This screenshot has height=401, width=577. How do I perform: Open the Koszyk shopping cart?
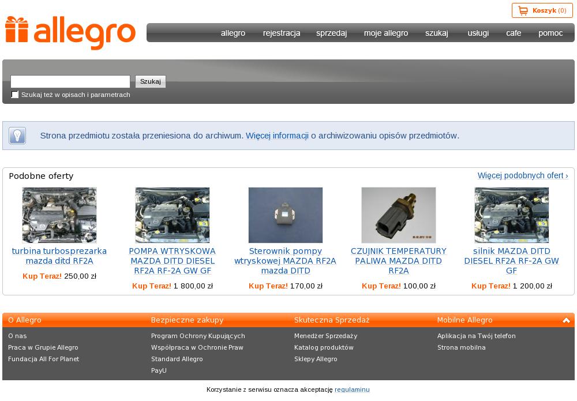542,10
